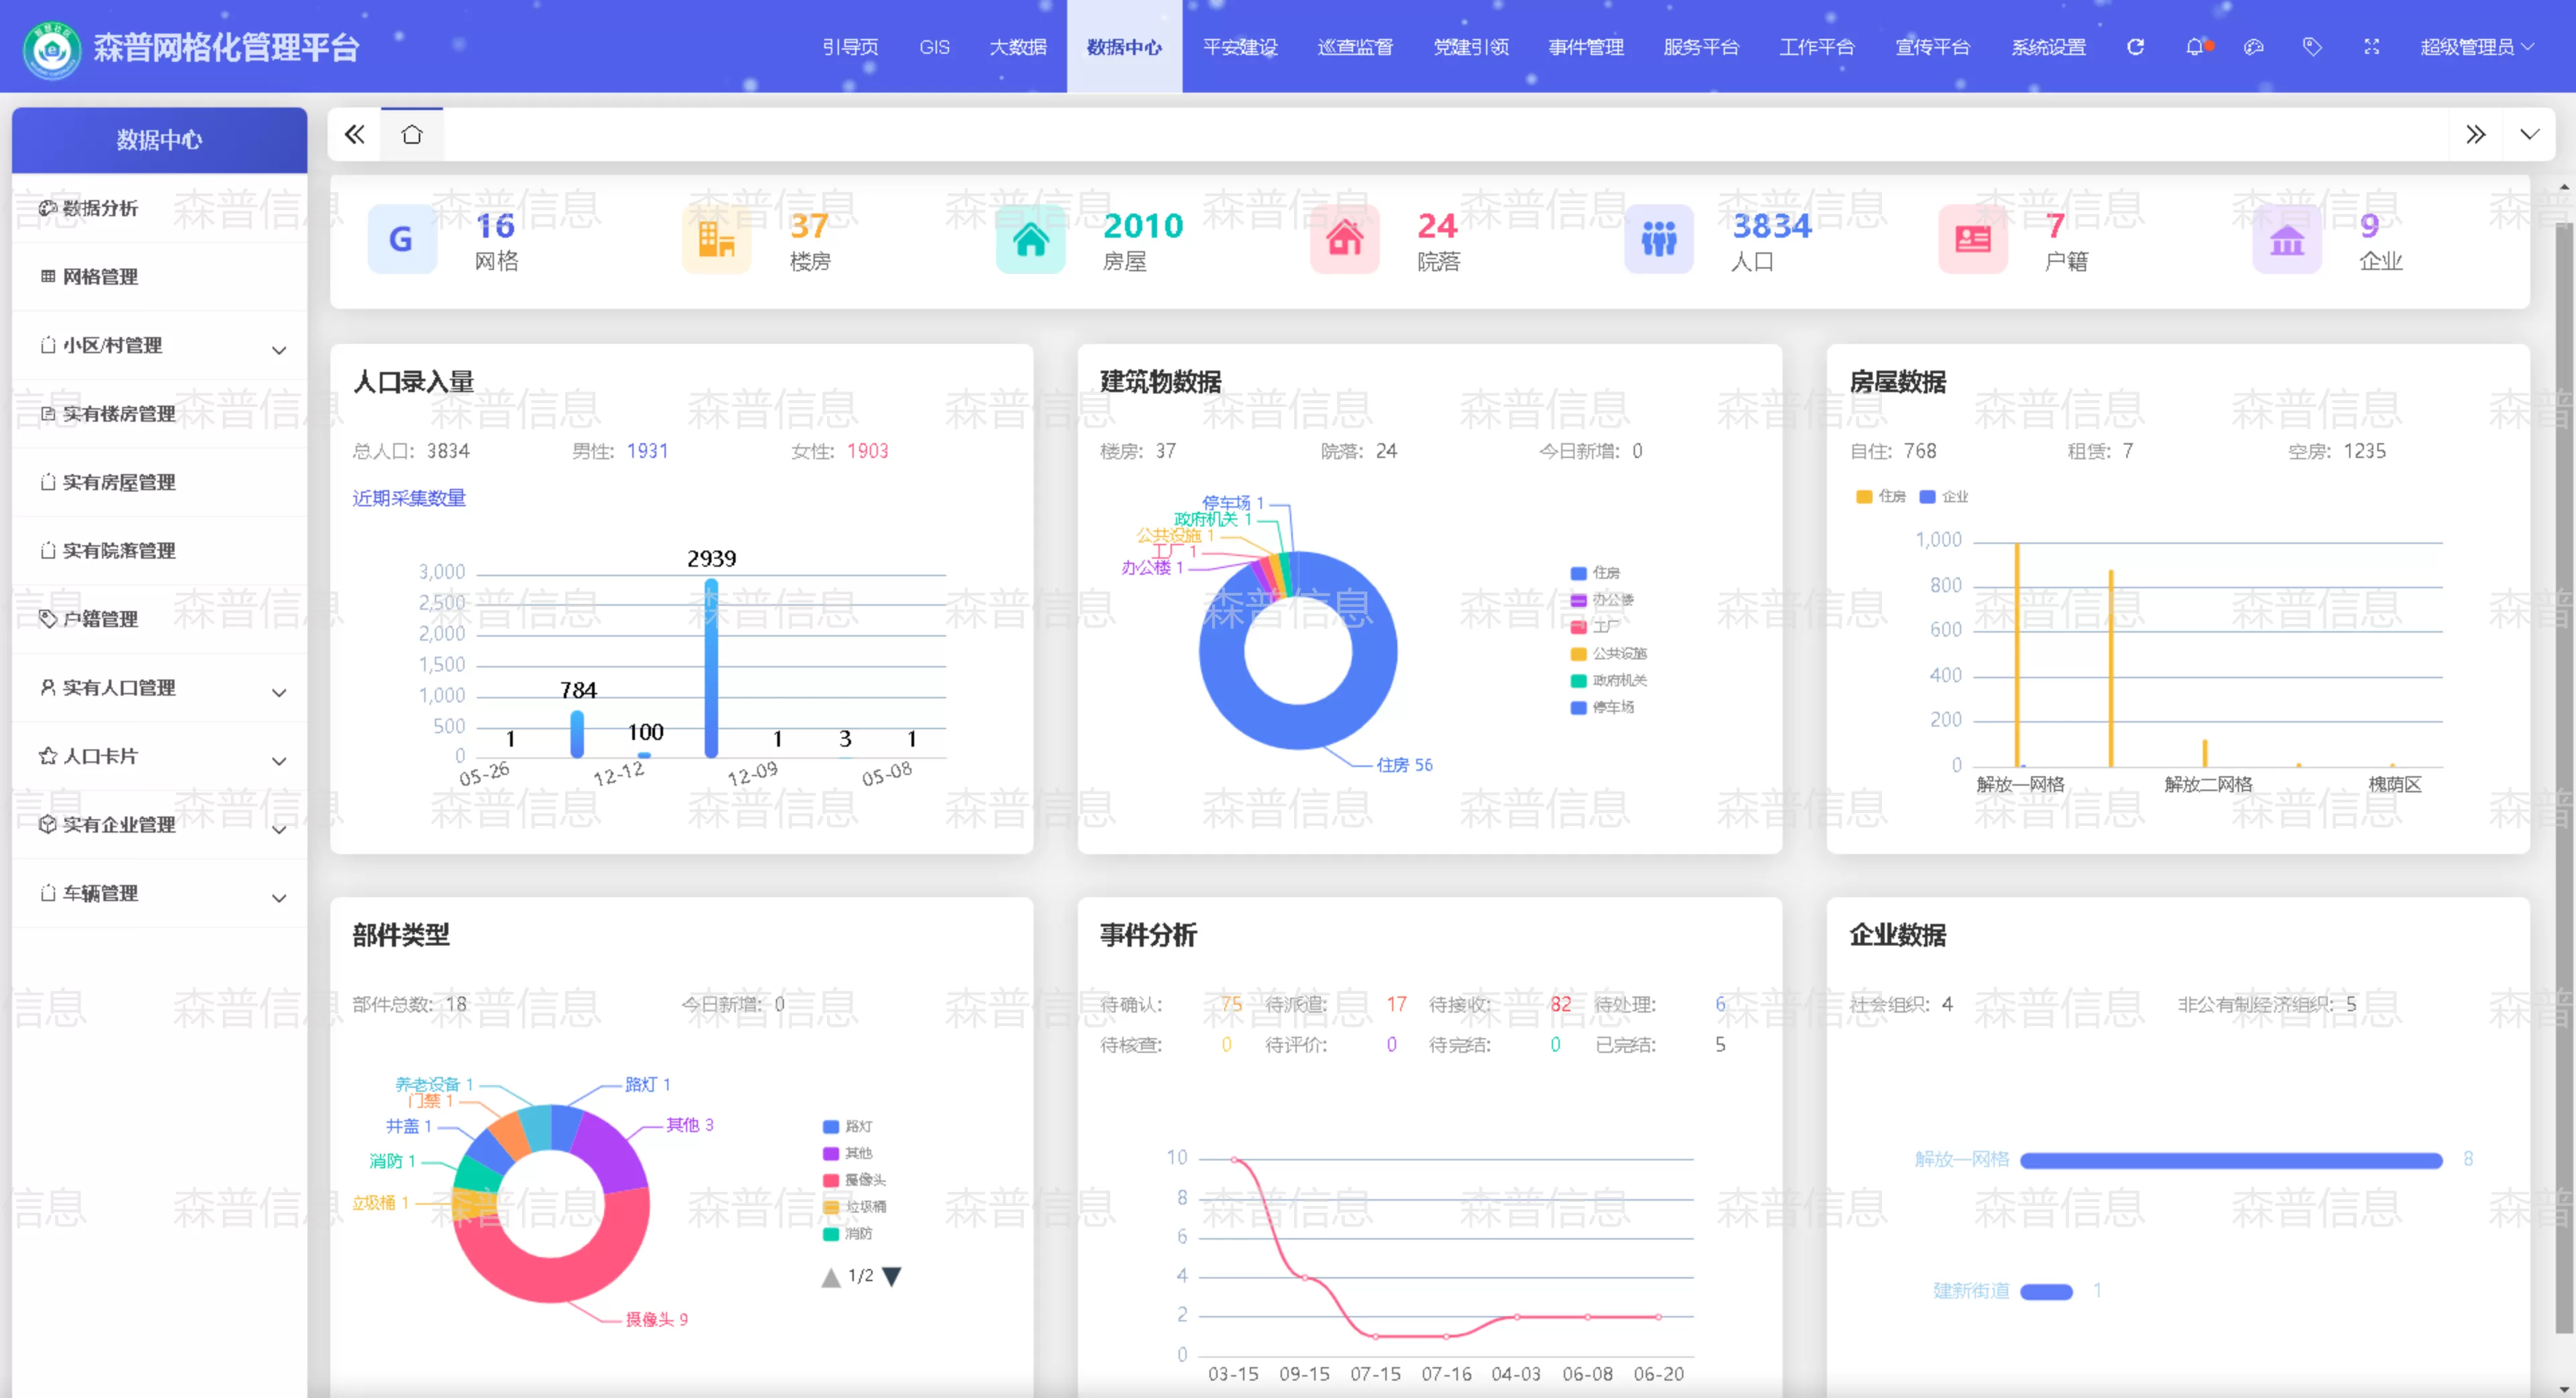Expand 实有人口管理 submenu
Image resolution: width=2576 pixels, height=1398 pixels.
click(x=279, y=692)
